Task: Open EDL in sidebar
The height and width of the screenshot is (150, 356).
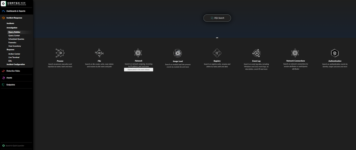Action: pyautogui.click(x=10, y=61)
